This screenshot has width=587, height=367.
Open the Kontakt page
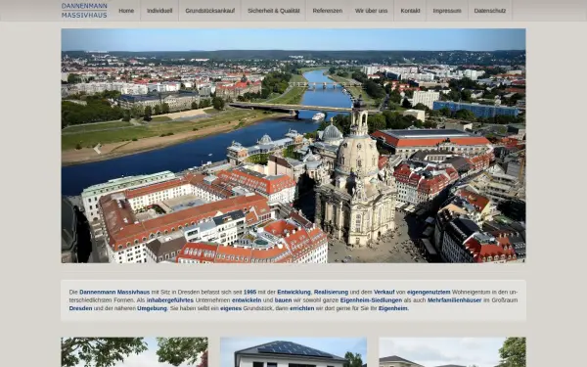[x=410, y=11]
